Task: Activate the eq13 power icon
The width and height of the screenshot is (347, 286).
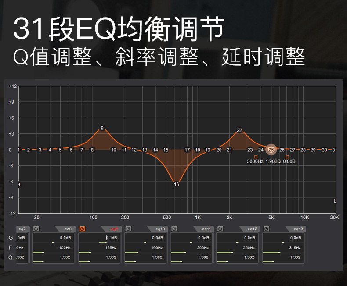Action: pos(267,229)
